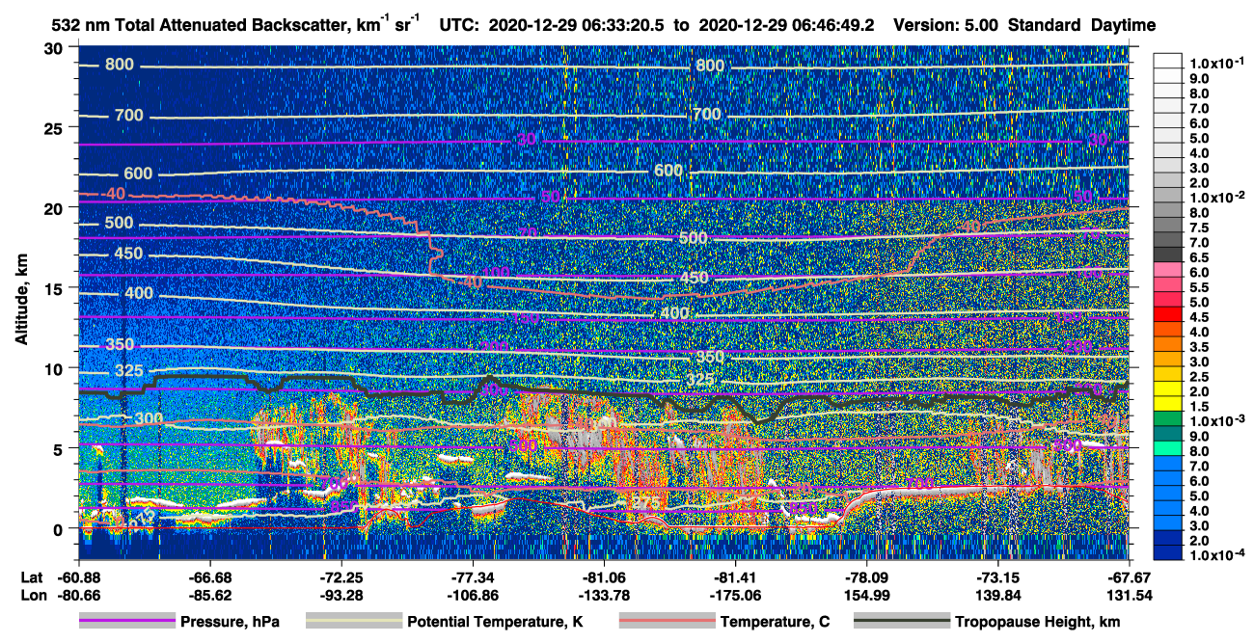Viewport: 1254px width, 643px height.
Task: Click longitude value "-175.06"
Action: (736, 596)
